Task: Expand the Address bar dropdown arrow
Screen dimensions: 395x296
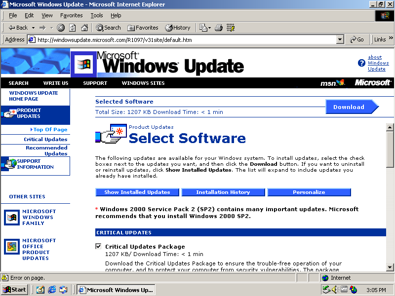Action: [x=340, y=40]
